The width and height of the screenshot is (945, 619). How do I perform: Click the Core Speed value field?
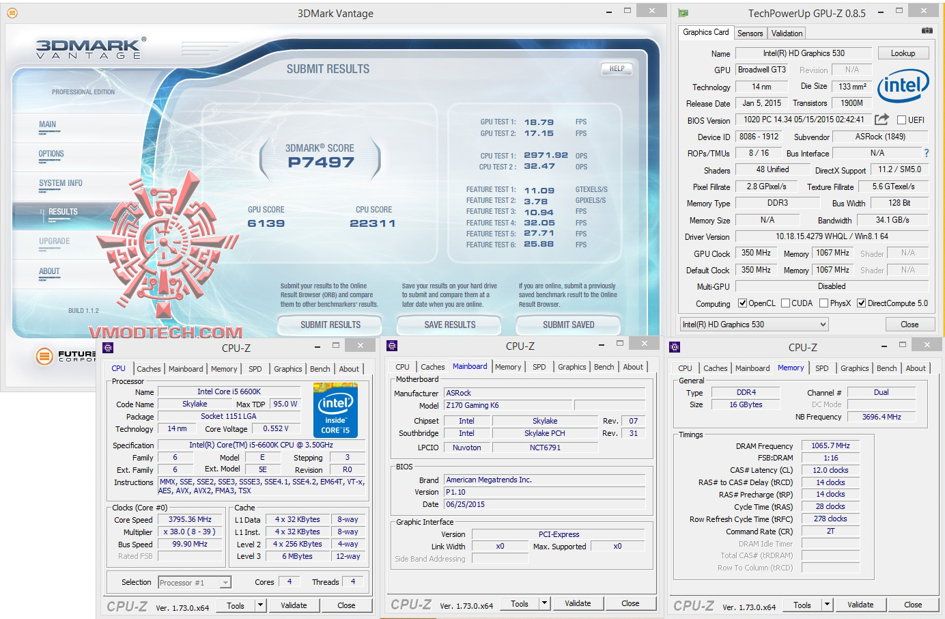(190, 519)
